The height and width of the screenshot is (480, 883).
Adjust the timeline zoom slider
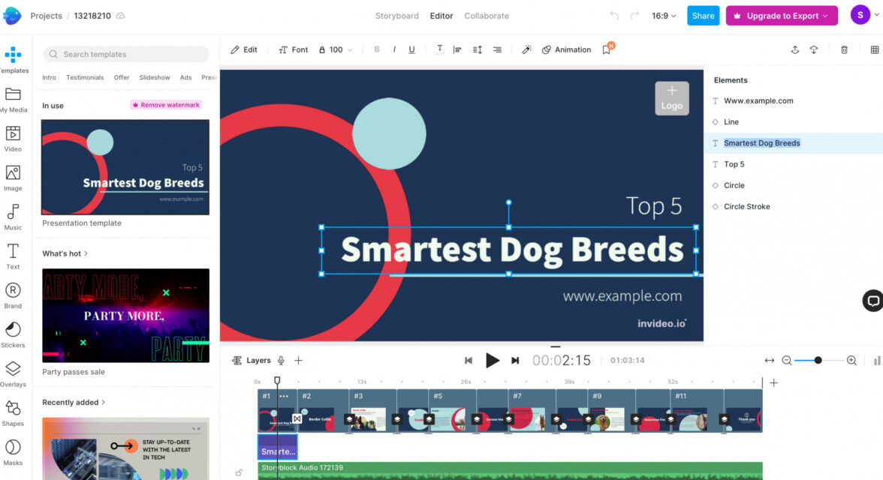coord(818,360)
